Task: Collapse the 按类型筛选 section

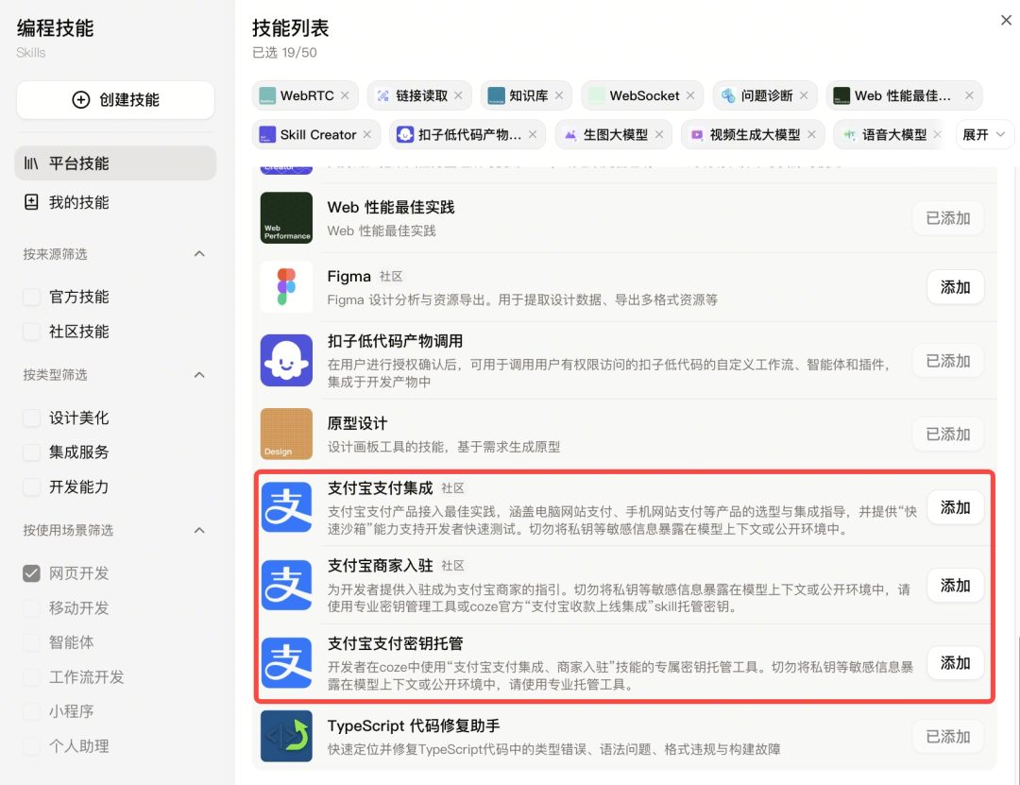Action: click(x=199, y=375)
